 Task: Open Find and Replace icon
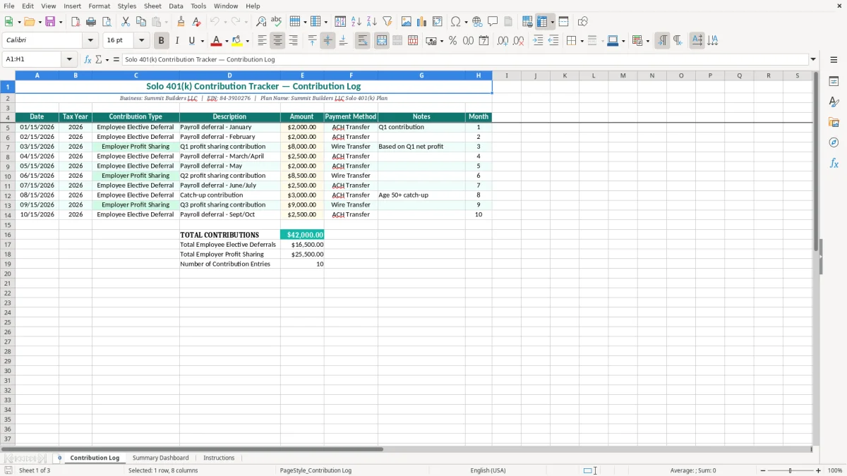click(261, 22)
